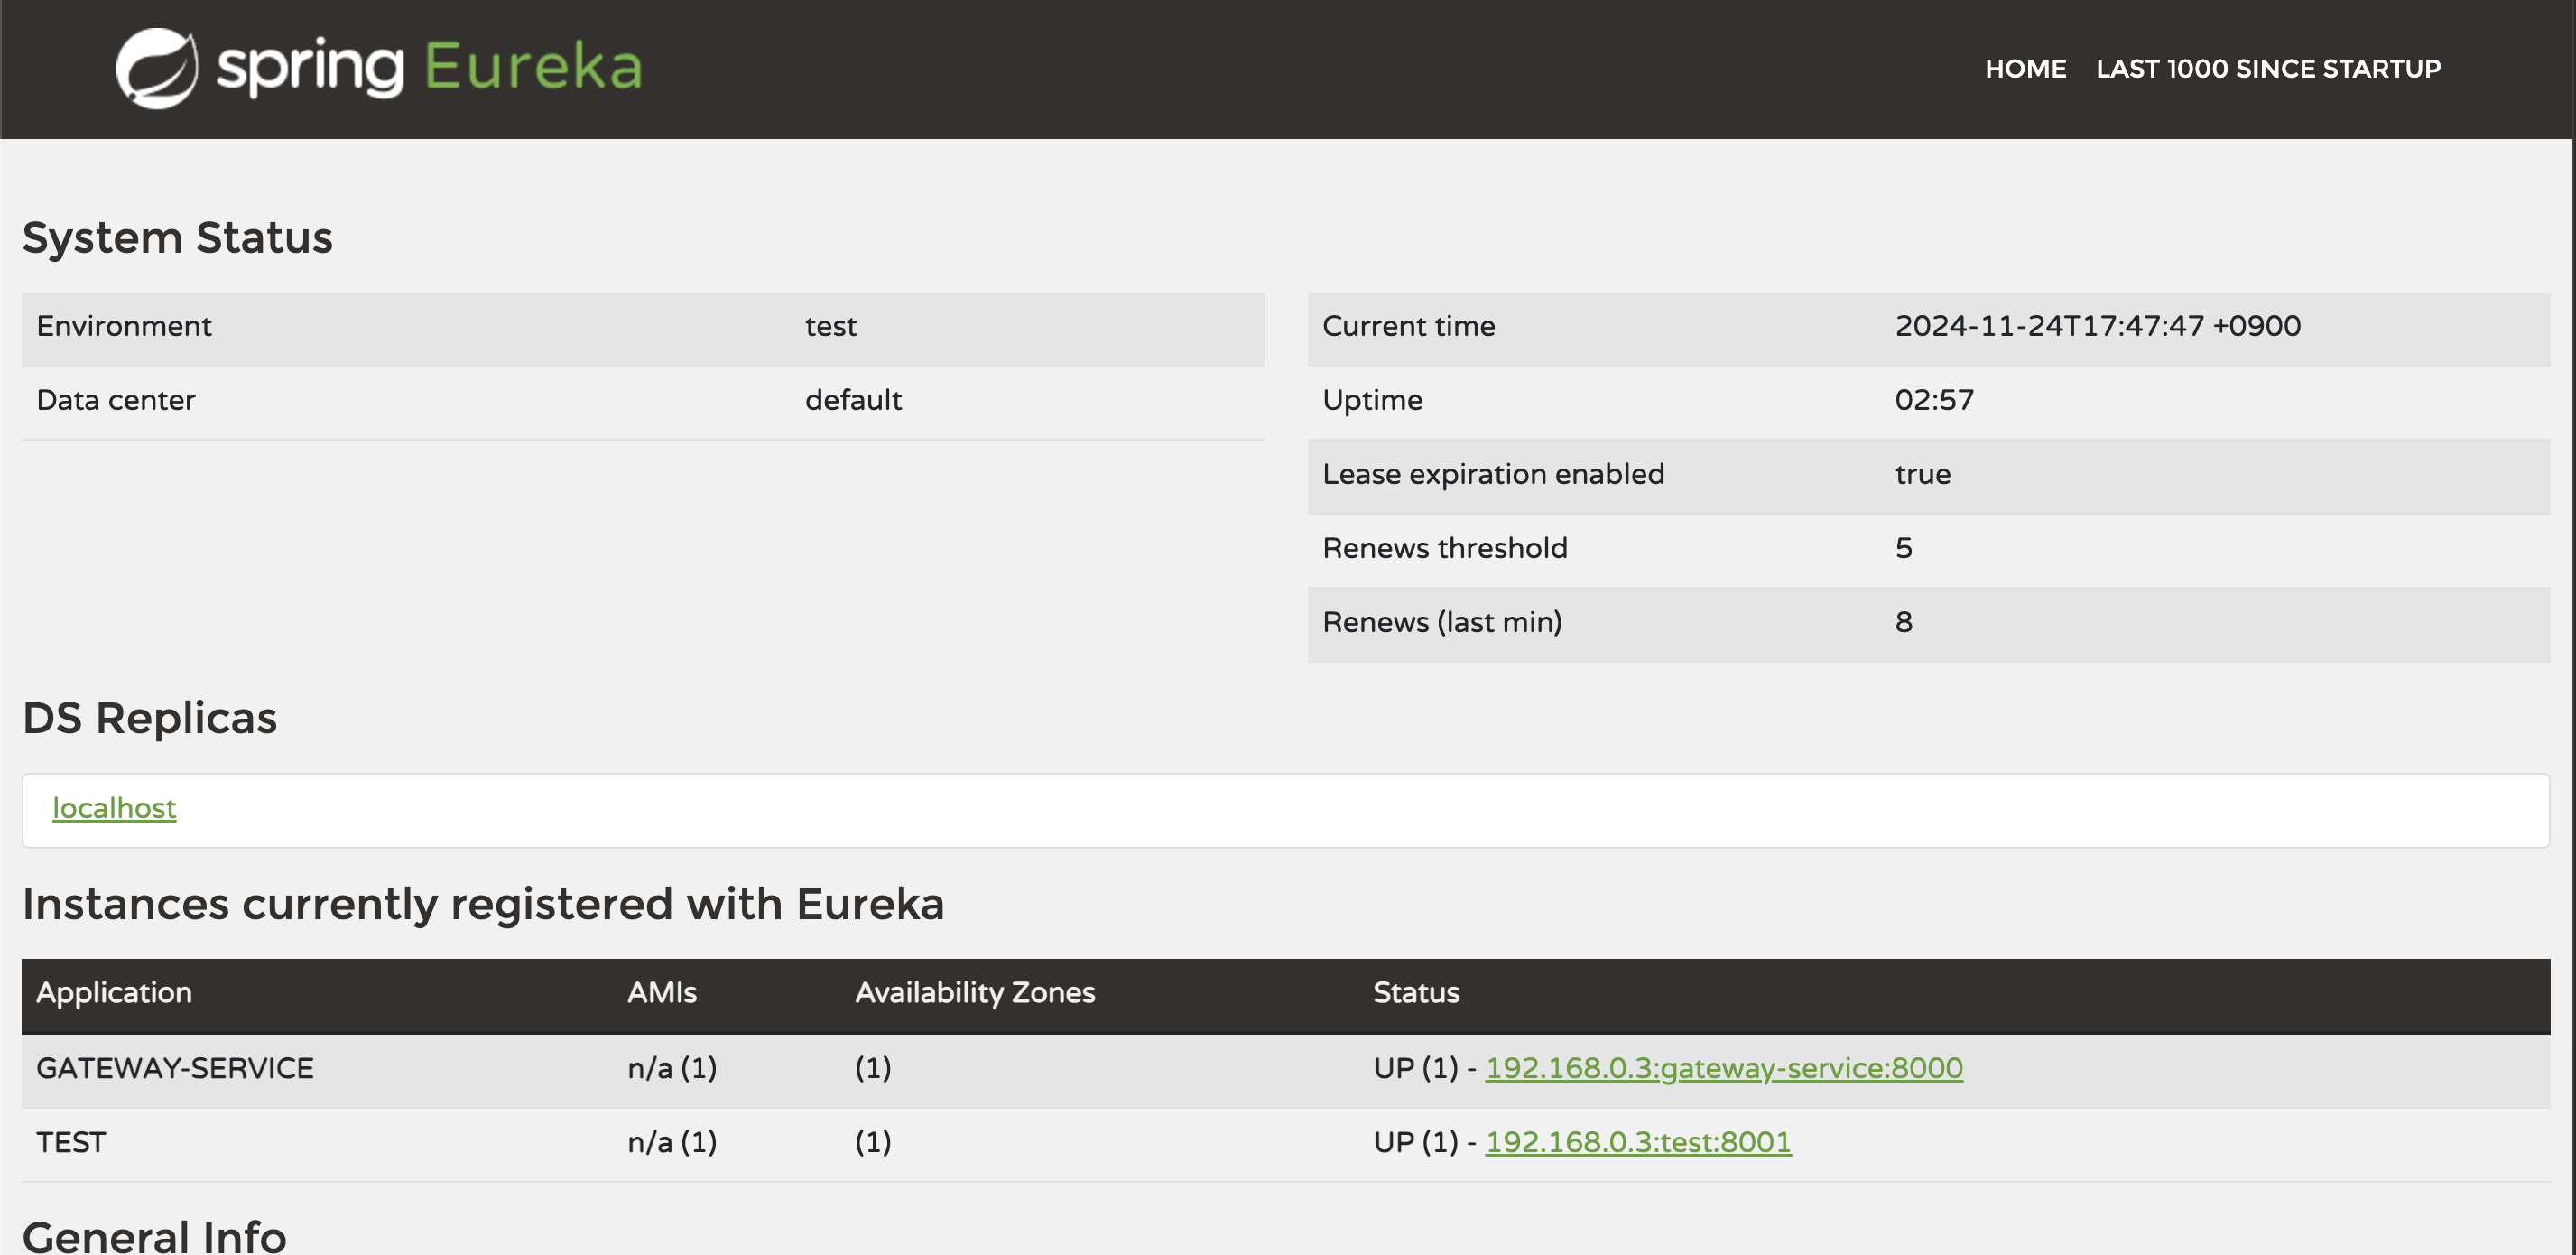Select the UP (1) status for GATEWAY-SERVICE
2576x1255 pixels.
pos(1416,1068)
